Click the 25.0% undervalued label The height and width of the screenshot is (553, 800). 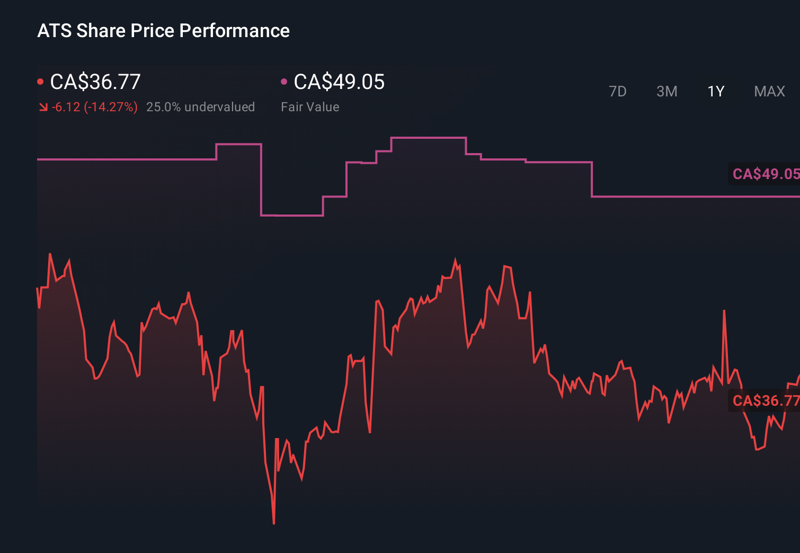click(200, 106)
